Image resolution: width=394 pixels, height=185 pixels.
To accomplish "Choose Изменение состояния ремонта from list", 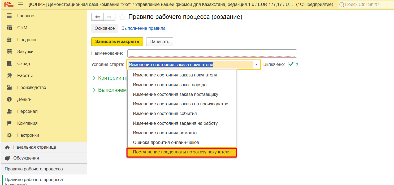I will click(164, 133).
